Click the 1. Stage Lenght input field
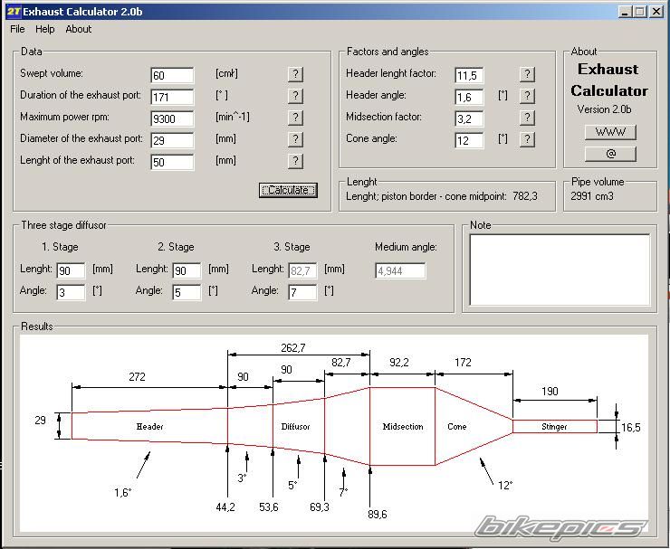Screen dimensions: 670x549 click(71, 270)
